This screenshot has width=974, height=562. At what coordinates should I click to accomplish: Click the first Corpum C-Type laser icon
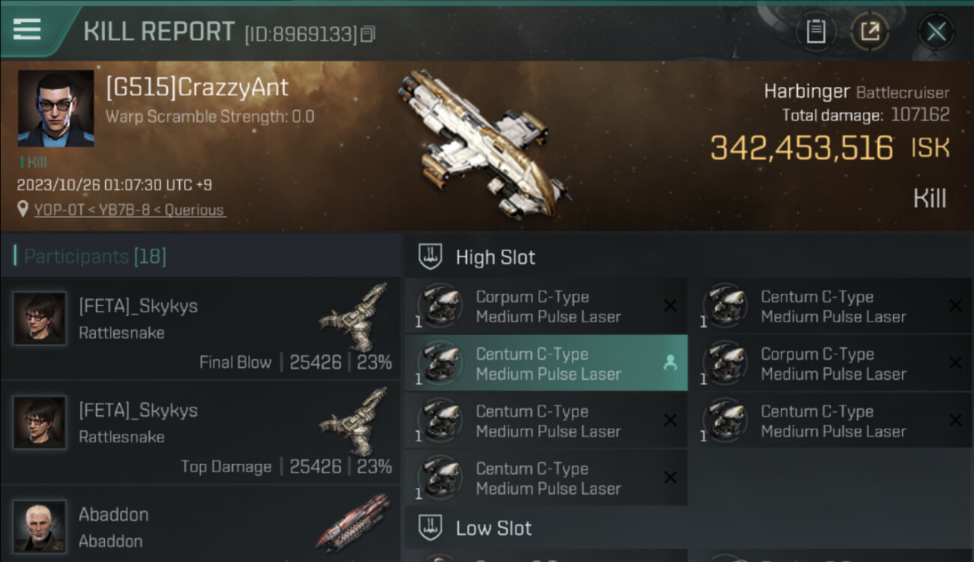click(x=439, y=306)
